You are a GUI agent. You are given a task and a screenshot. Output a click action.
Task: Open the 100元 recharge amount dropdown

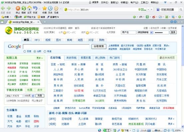coord(29,96)
